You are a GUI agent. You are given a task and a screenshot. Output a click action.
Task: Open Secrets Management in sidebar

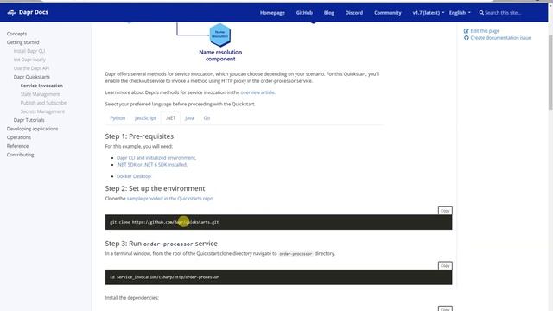[42, 111]
